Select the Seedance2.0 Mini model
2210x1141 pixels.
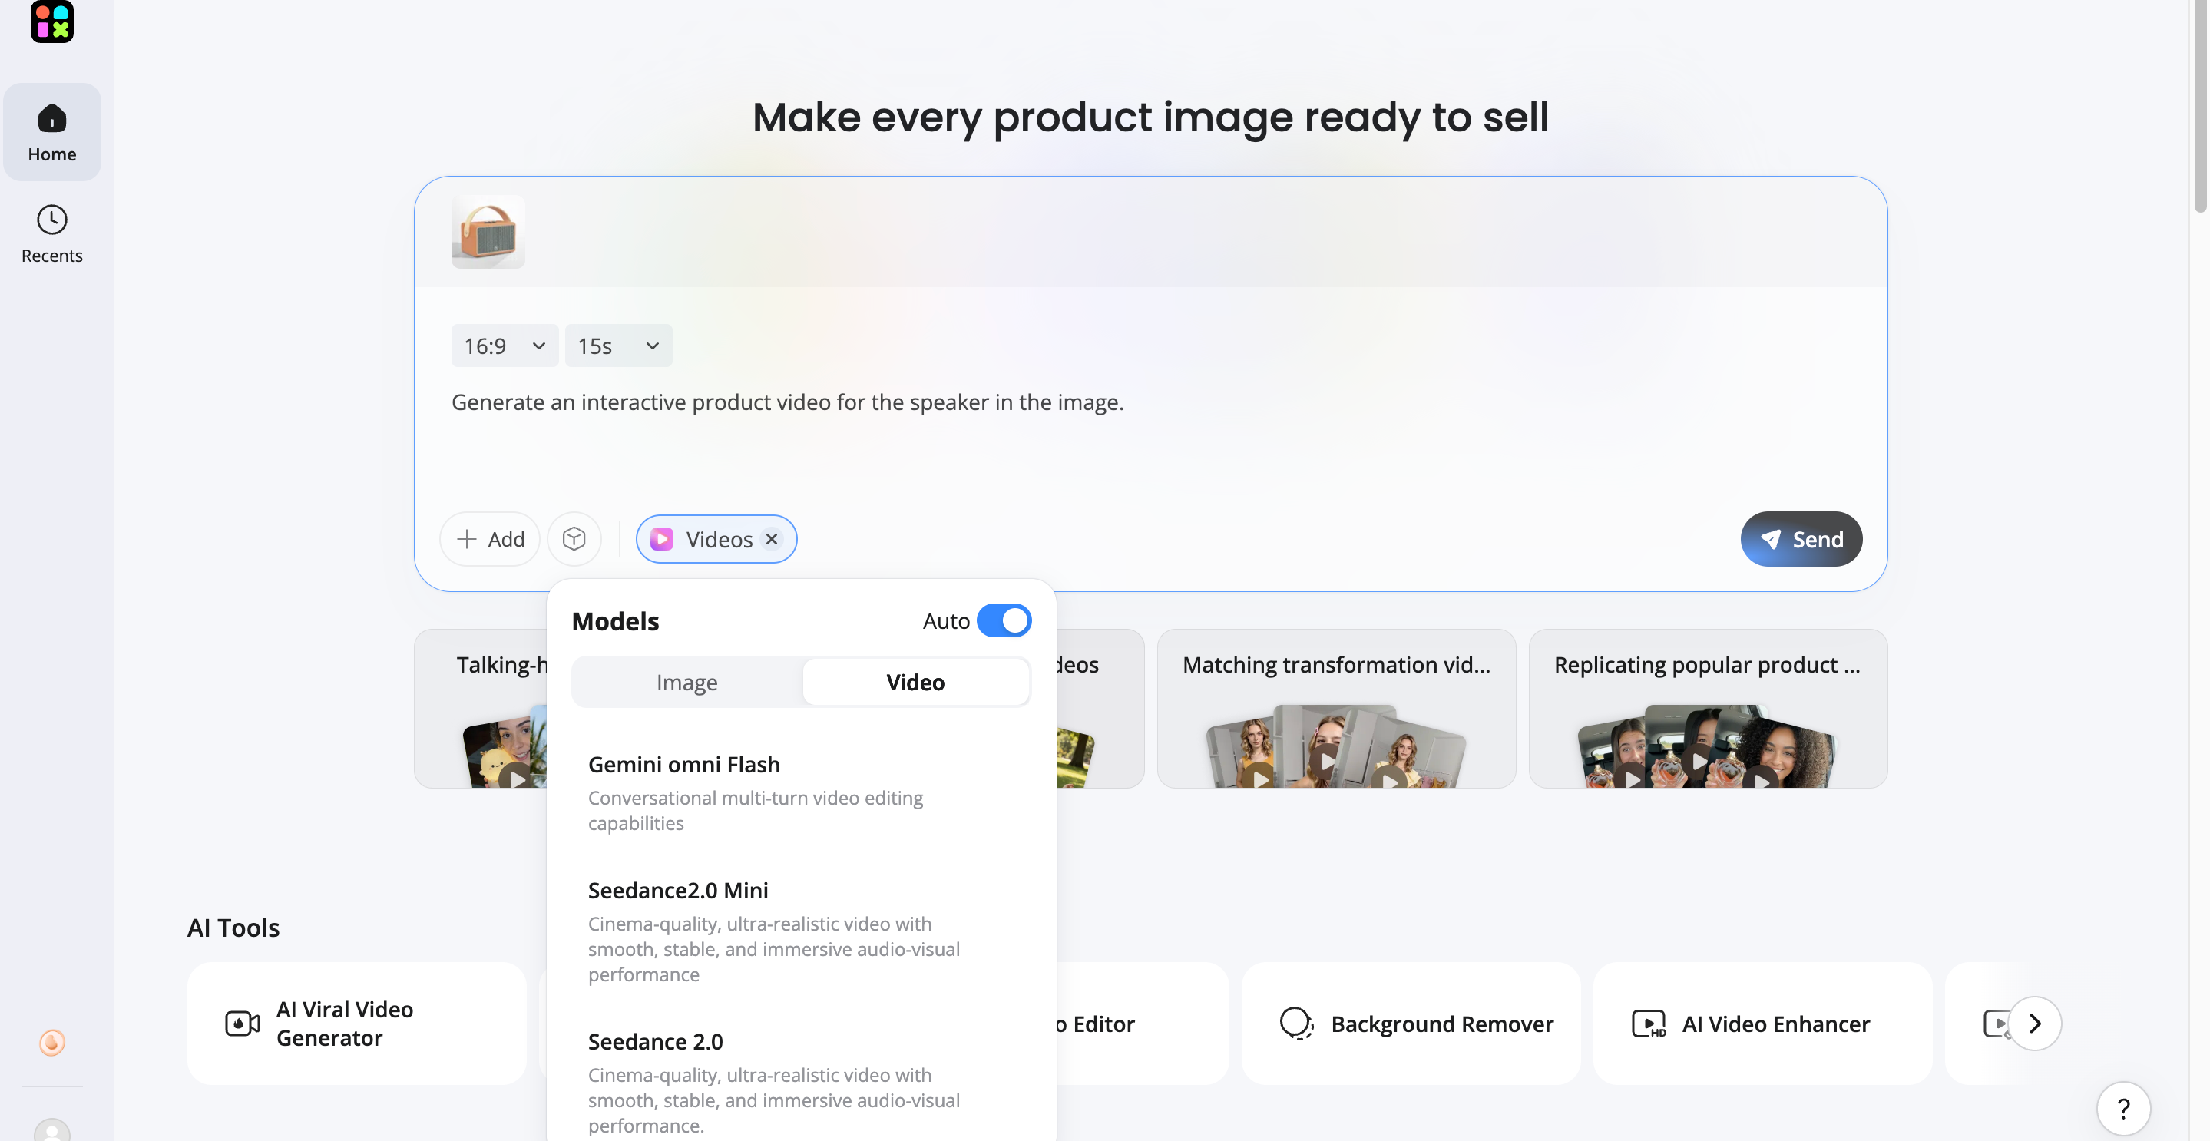coord(800,931)
